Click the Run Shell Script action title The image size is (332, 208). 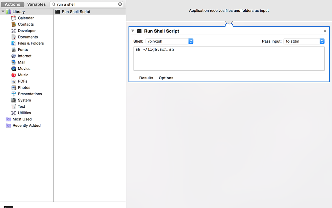point(162,31)
